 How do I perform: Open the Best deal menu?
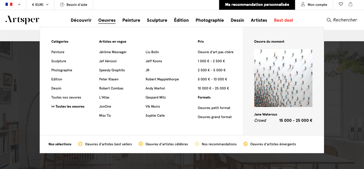point(283,20)
